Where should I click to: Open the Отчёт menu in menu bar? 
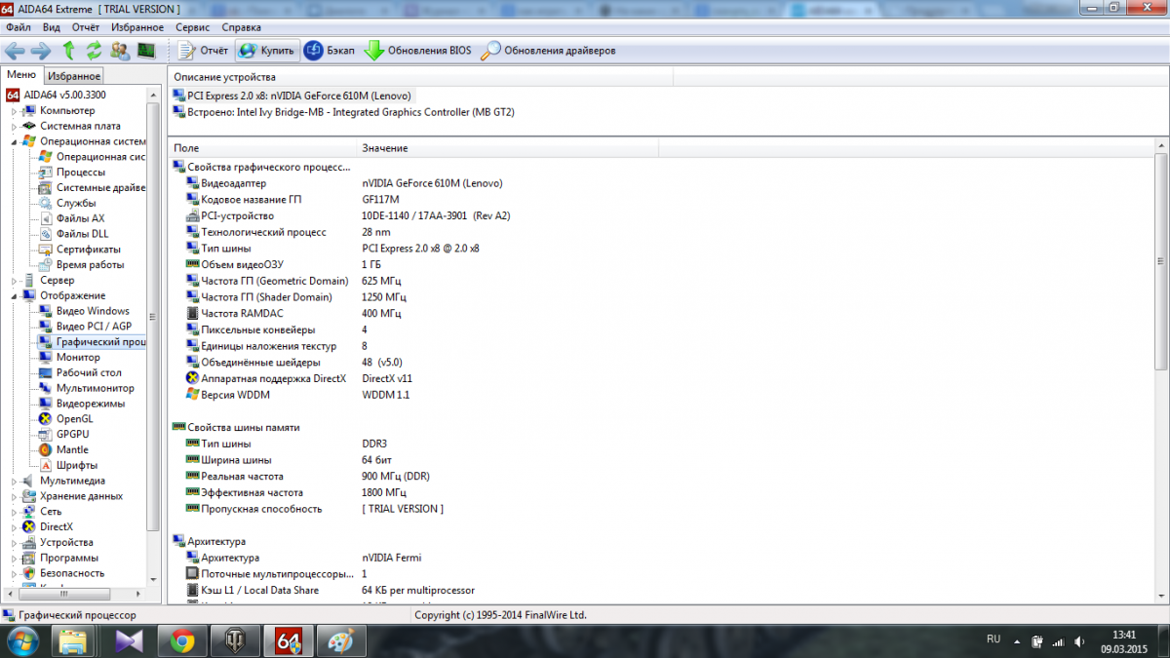(85, 27)
